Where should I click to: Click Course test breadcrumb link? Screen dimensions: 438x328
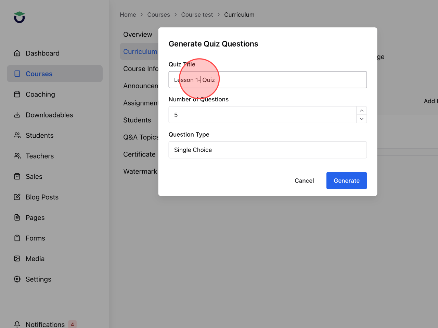197,15
